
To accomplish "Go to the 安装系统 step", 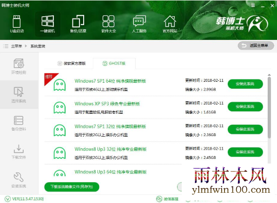I will 19,180.
